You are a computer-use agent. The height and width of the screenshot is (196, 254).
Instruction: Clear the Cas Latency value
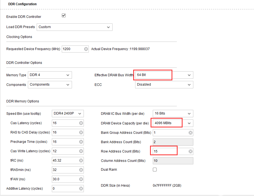[x=81, y=123]
